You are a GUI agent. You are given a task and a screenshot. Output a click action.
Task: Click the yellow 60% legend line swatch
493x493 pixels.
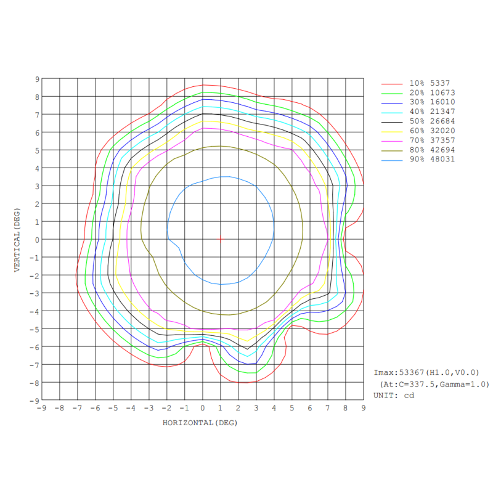click(391, 131)
